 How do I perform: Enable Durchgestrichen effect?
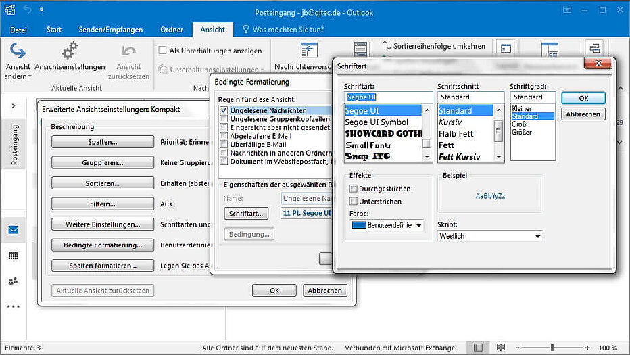pyautogui.click(x=353, y=189)
